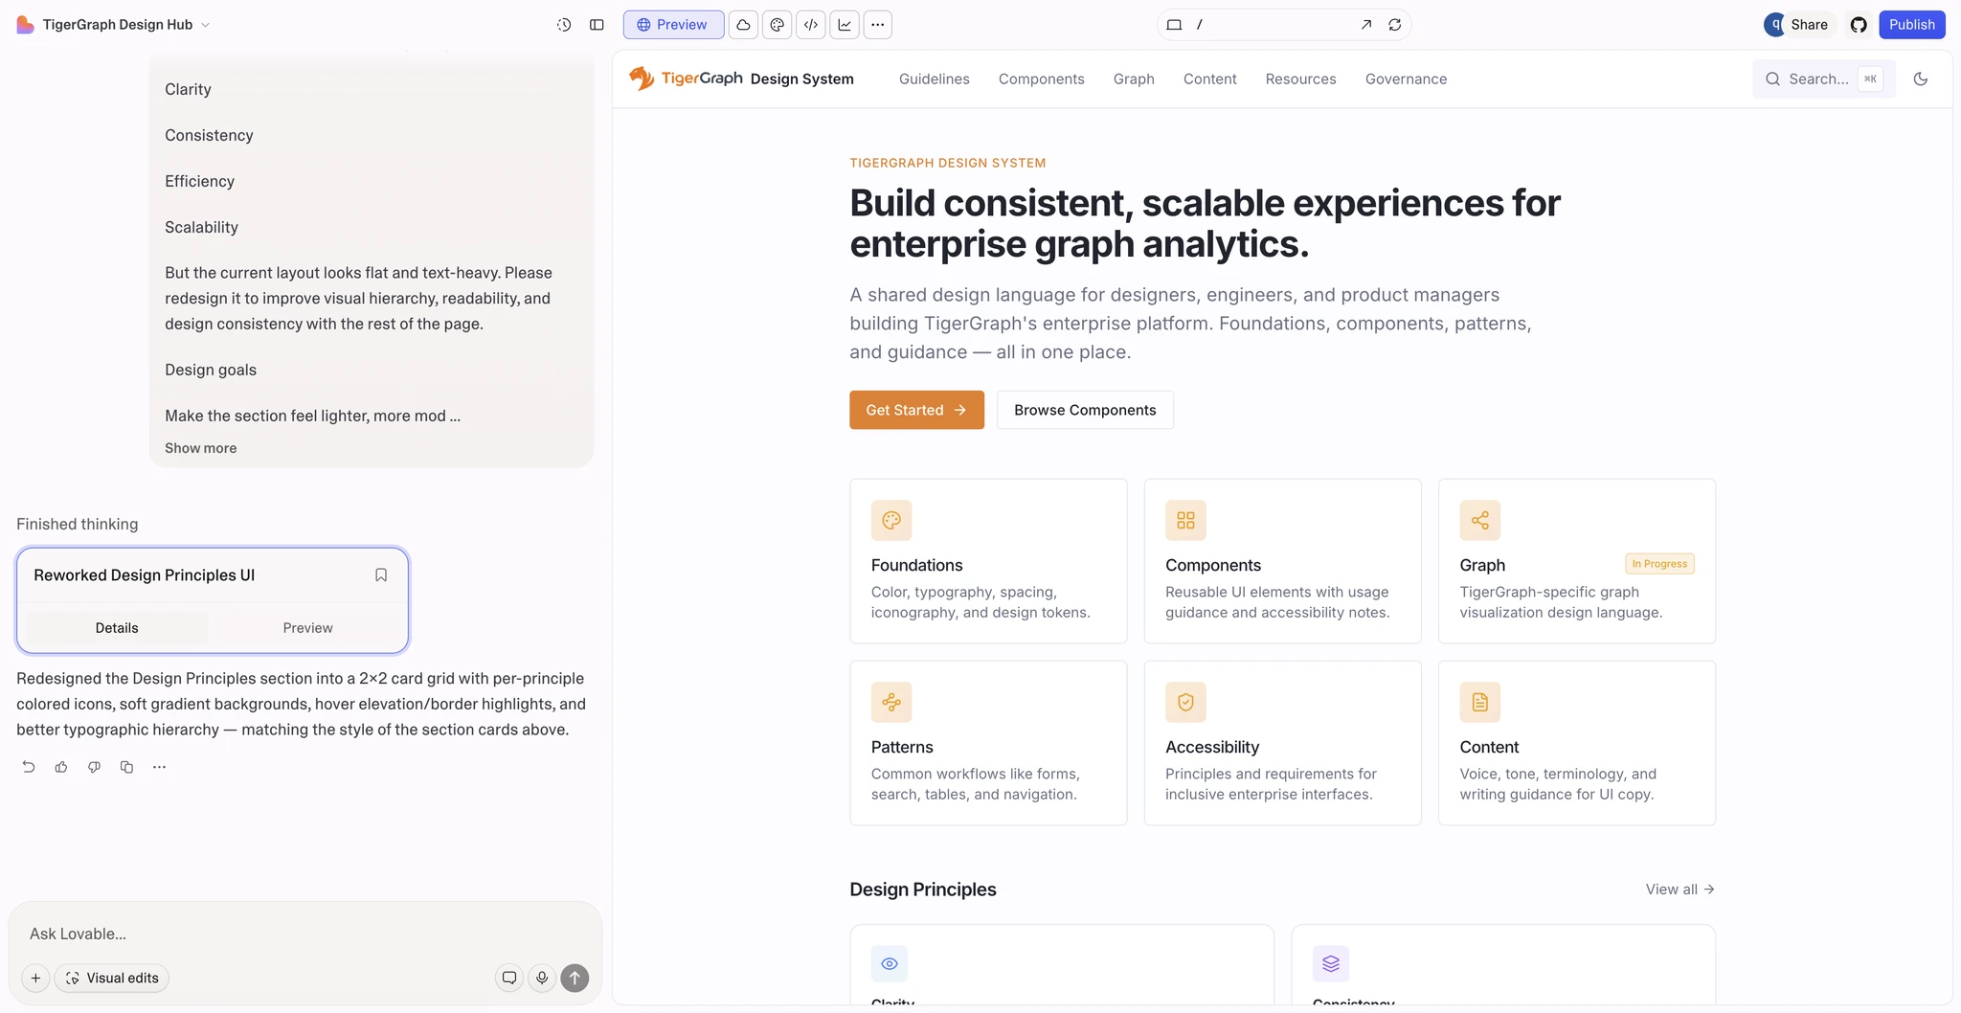Viewport: 1961px width, 1013px height.
Task: Open the Guidelines nav item
Action: 934,79
